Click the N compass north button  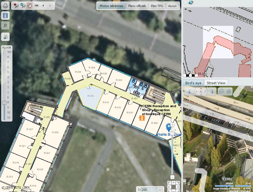[201, 92]
